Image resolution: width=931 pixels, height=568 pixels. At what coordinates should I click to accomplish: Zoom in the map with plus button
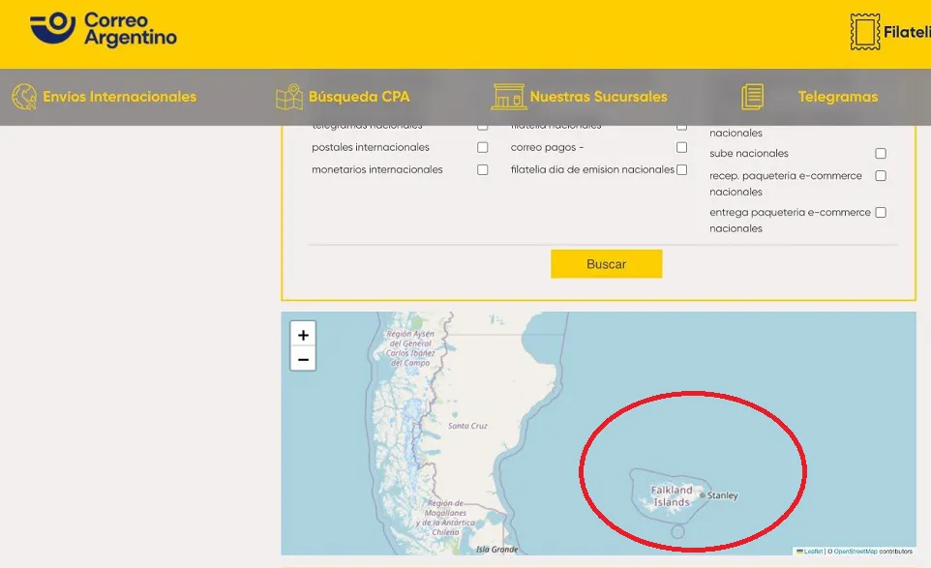coord(303,335)
